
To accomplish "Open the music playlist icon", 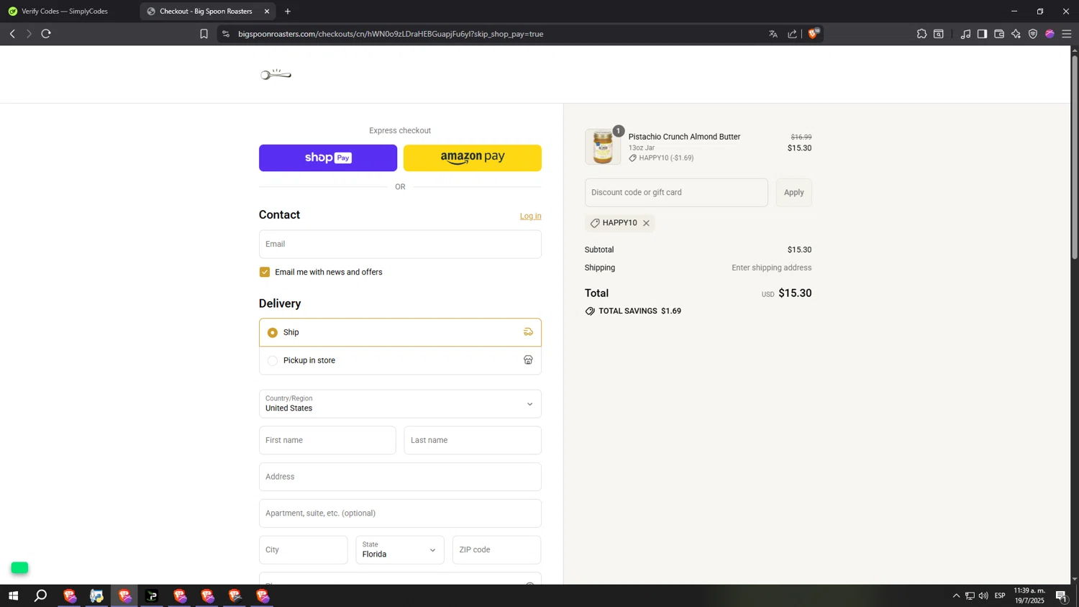I will tap(965, 34).
